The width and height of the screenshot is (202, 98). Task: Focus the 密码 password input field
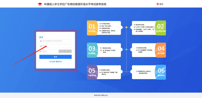(56, 46)
